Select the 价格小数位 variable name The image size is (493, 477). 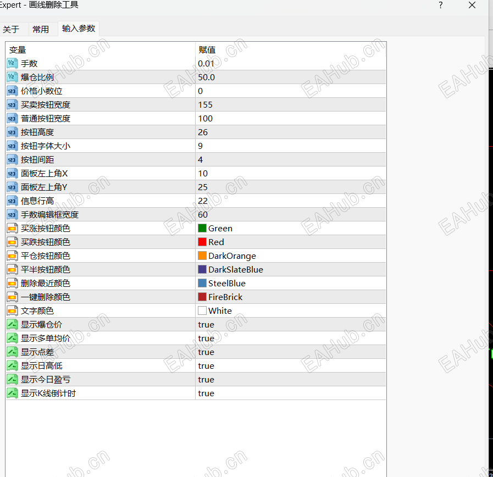(x=42, y=91)
